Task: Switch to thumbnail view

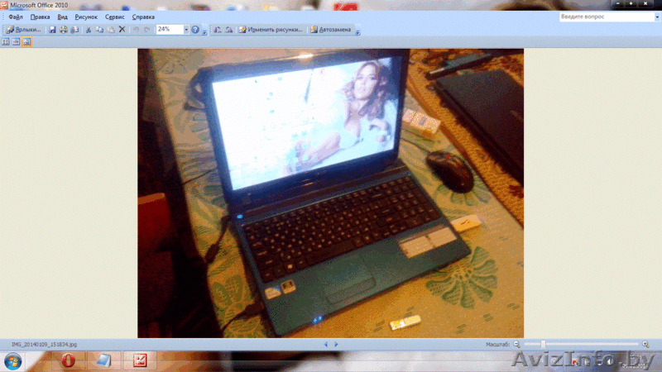Action: pos(6,42)
